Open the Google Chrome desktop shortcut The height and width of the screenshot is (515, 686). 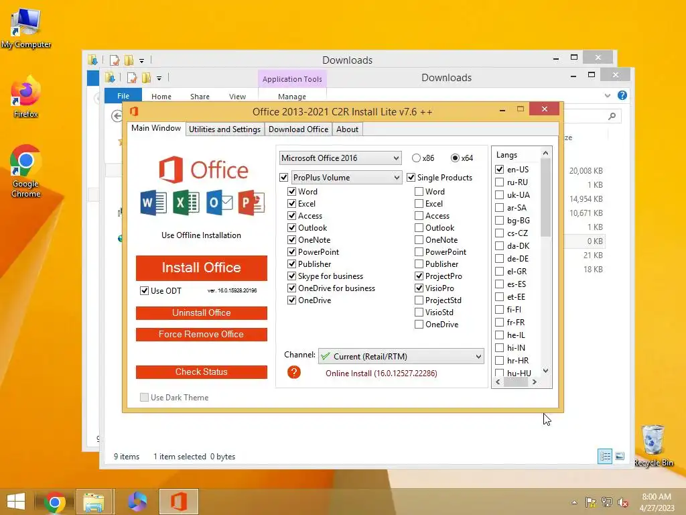[26, 171]
